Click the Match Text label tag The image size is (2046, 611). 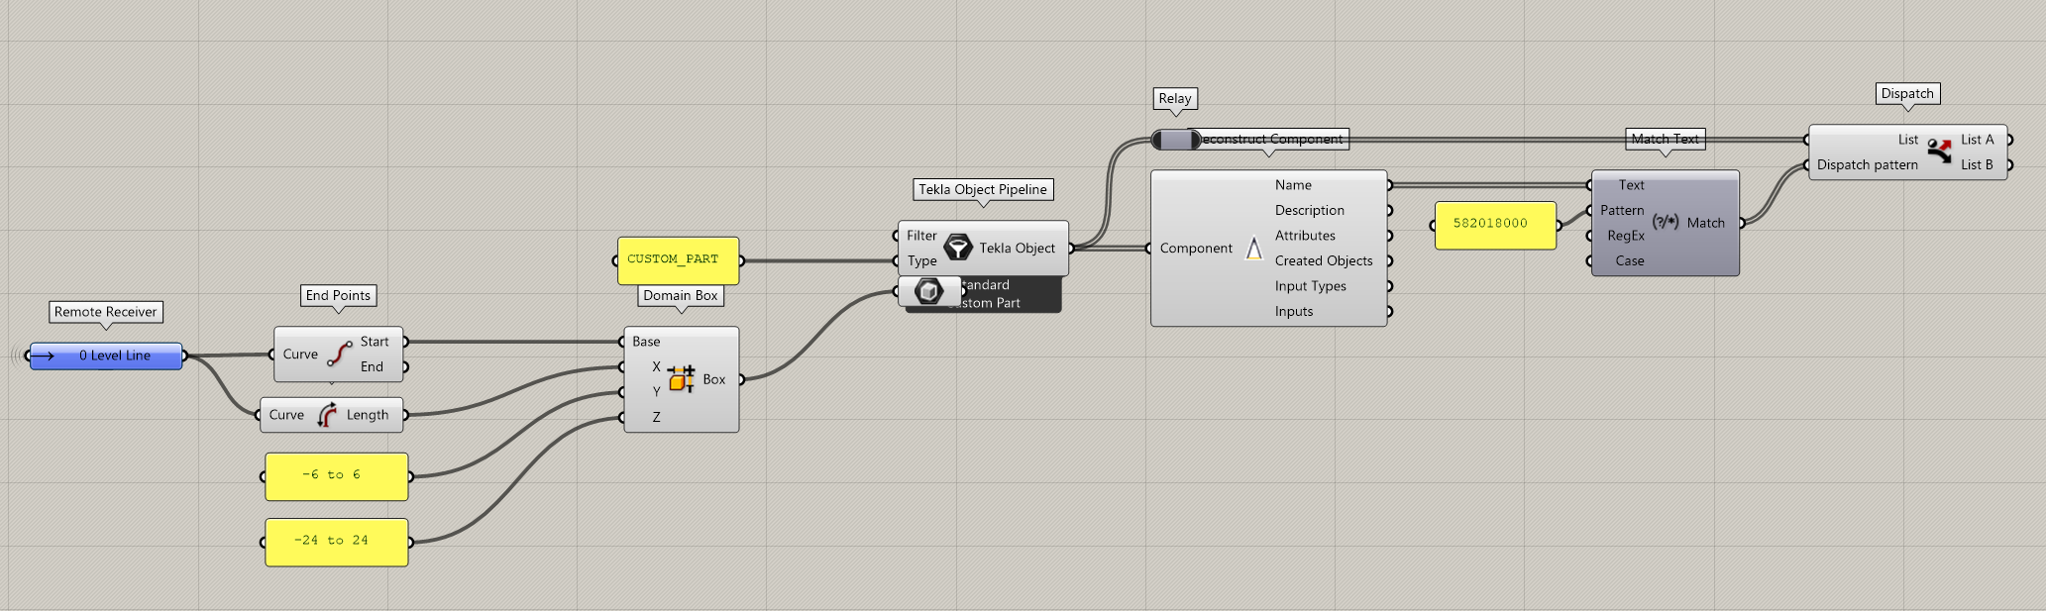tap(1666, 139)
